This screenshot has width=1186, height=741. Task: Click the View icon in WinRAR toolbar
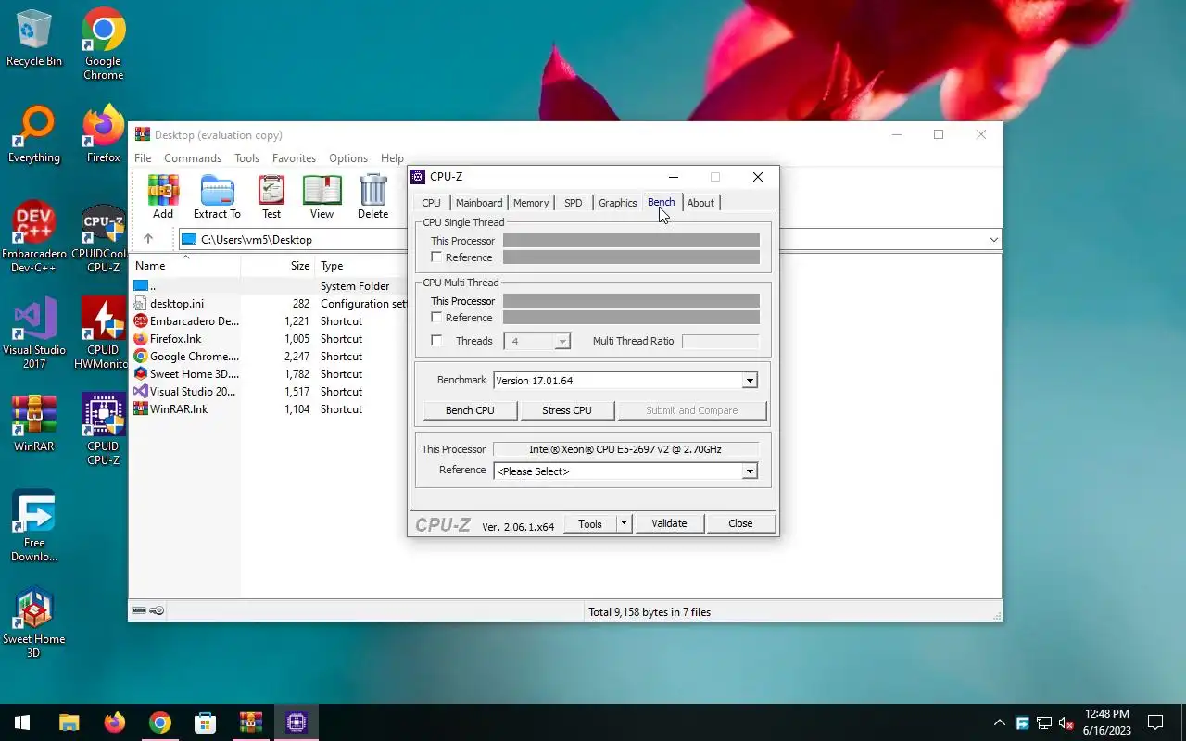coord(322,196)
